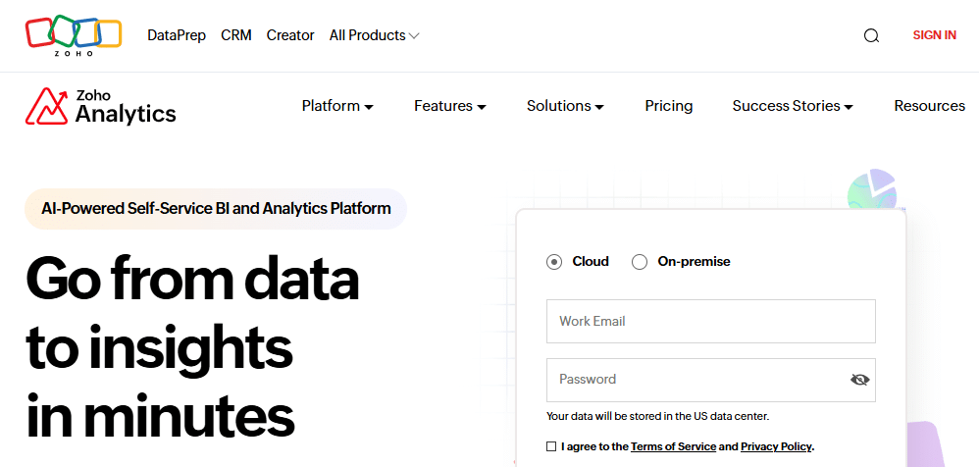Screen dimensions: 979x467
Task: Click the SIGN IN link
Action: tap(934, 35)
